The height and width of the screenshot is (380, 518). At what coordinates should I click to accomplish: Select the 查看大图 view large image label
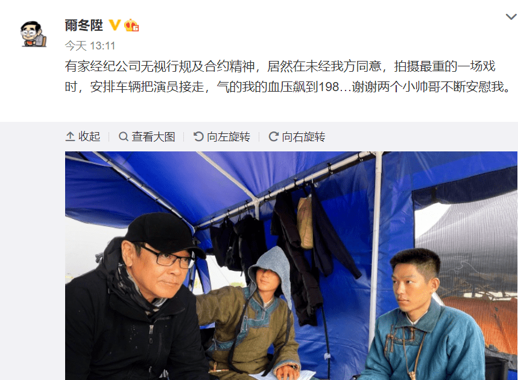[153, 136]
